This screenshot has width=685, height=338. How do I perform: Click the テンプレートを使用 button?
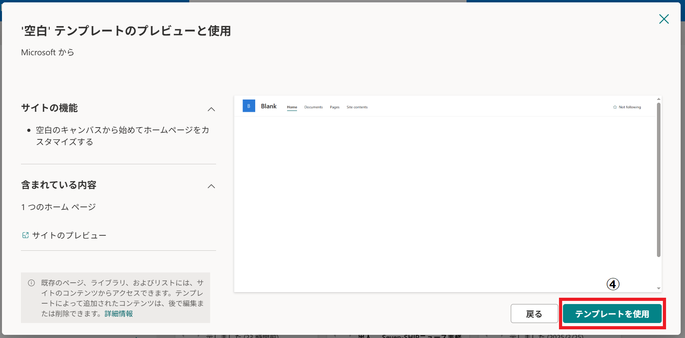pyautogui.click(x=612, y=314)
